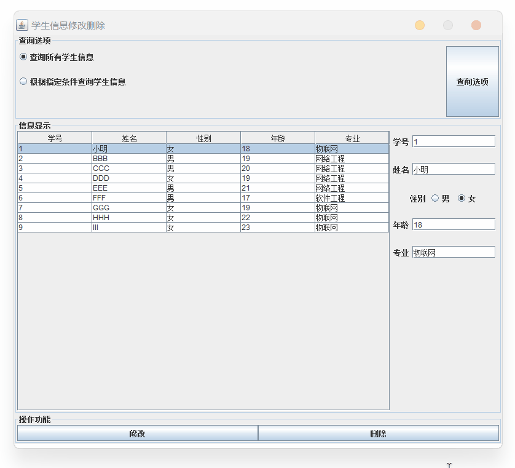Select 根据指定条件查询学生信息 radio option
Image resolution: width=515 pixels, height=468 pixels.
pos(73,82)
